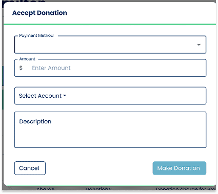Viewport: 218px width, 194px height.
Task: Expand the Select Account dropdown
Action: [110, 96]
